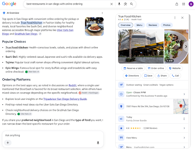This screenshot has height=150, width=195.
Task: Open Google Lens image search icon
Action: (x=125, y=4)
